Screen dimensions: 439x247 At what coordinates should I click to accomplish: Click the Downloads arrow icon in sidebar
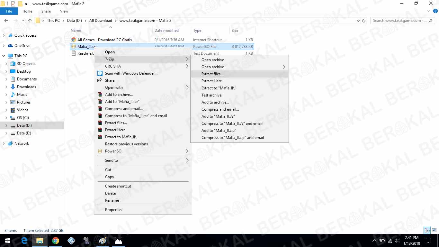(x=13, y=87)
